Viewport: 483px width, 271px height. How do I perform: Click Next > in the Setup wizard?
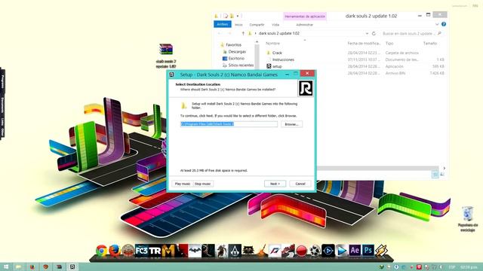(275, 184)
